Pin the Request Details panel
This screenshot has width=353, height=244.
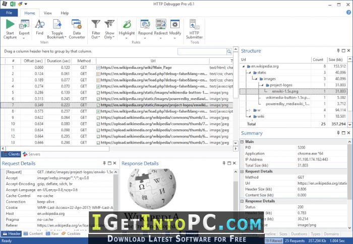(x=104, y=163)
